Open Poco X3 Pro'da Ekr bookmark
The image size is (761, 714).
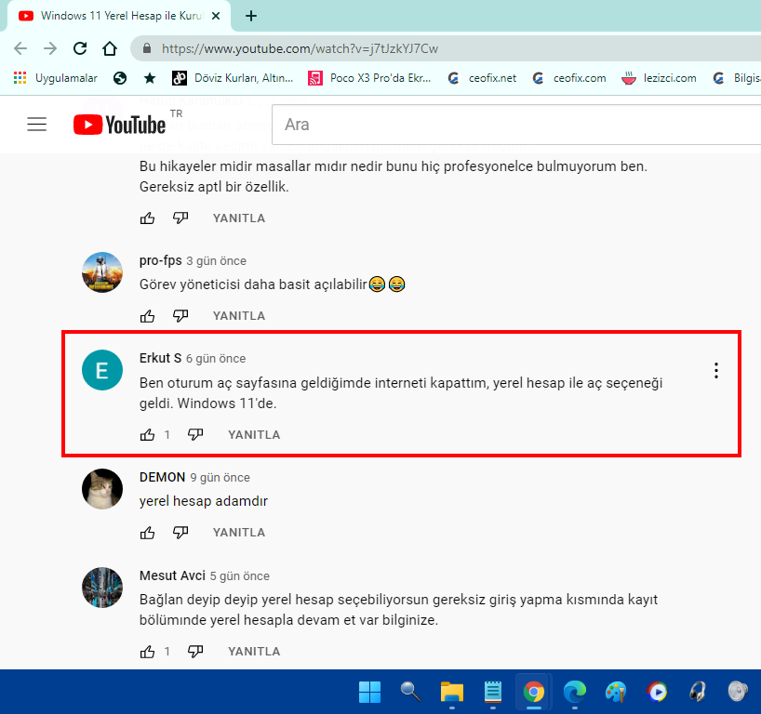click(x=369, y=78)
